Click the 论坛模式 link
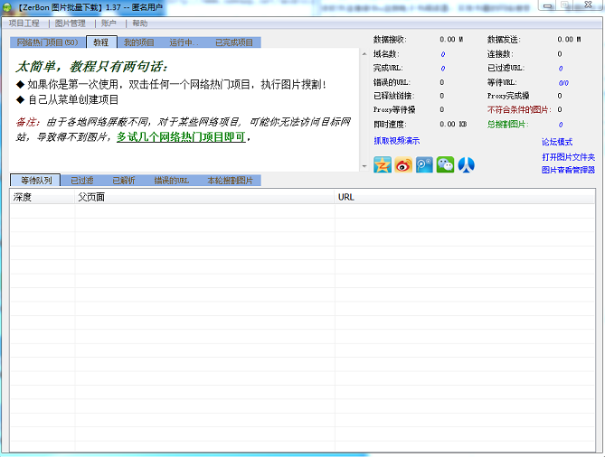This screenshot has width=605, height=457. point(557,142)
